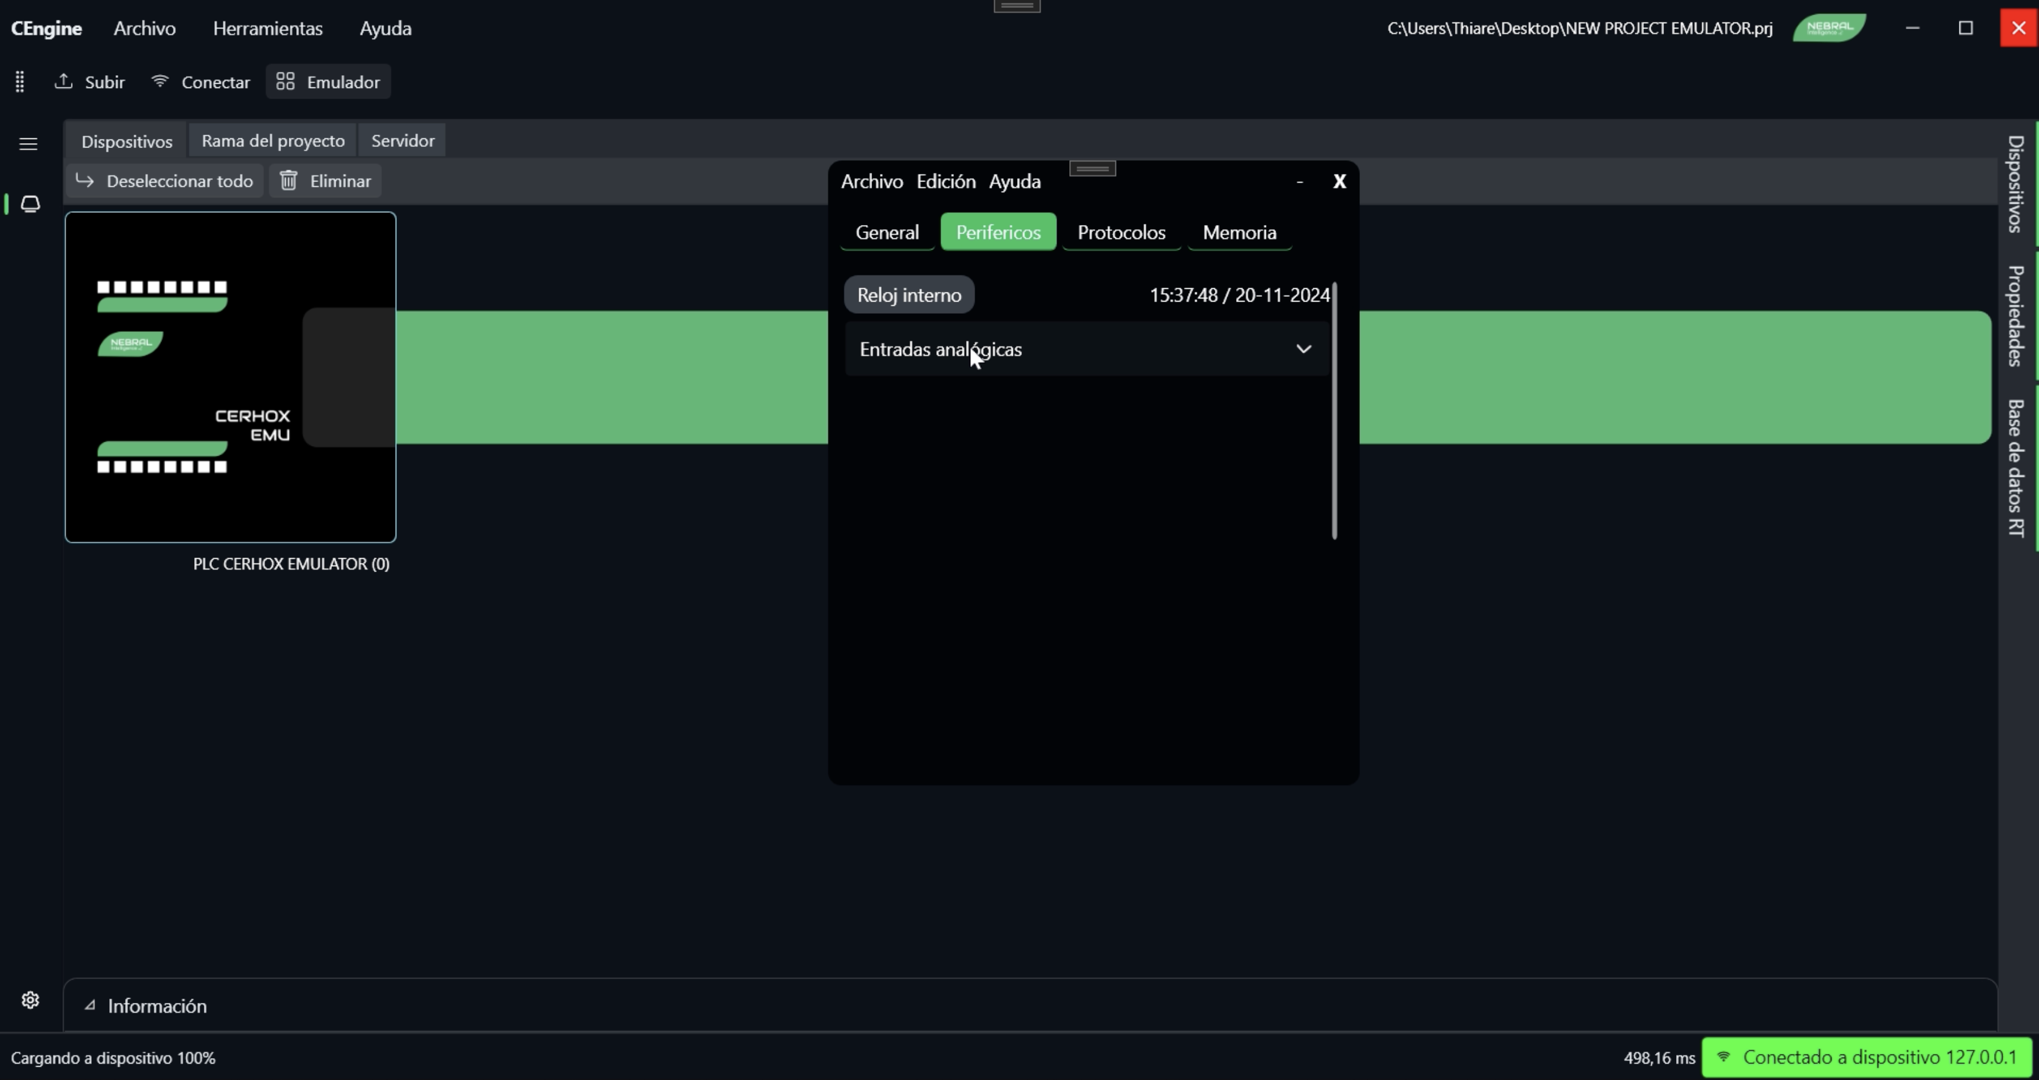The image size is (2039, 1080).
Task: Open the settings gear icon
Action: point(30,999)
